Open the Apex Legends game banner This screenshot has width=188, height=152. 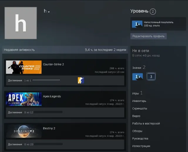[24, 99]
